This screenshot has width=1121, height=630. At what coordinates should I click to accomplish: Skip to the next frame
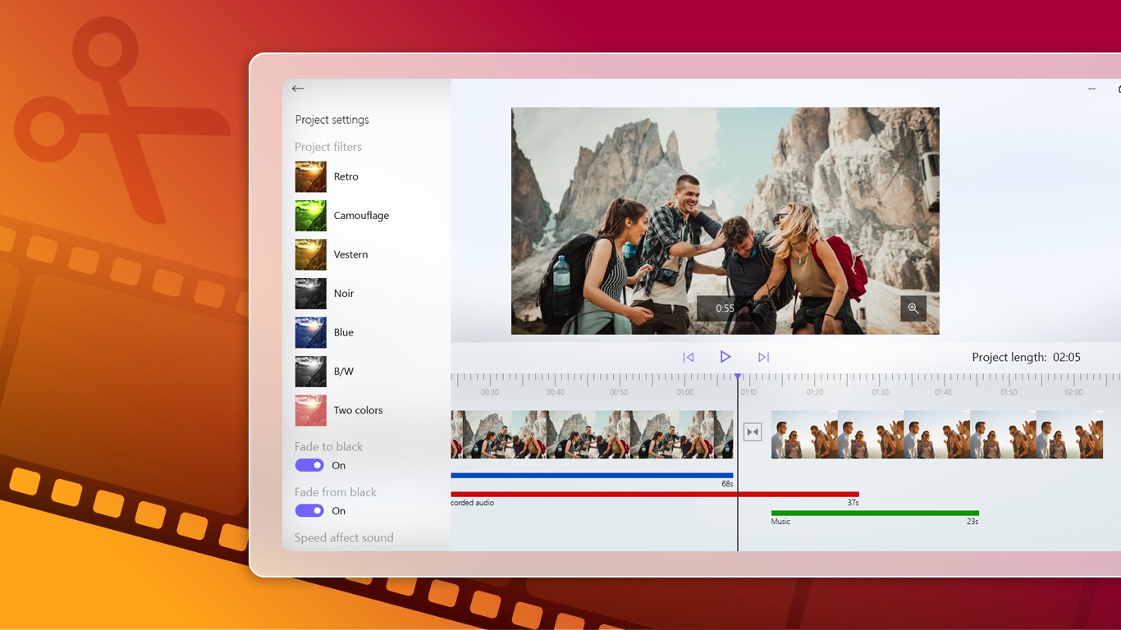763,356
